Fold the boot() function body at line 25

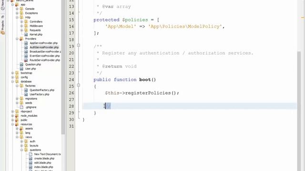point(78,85)
